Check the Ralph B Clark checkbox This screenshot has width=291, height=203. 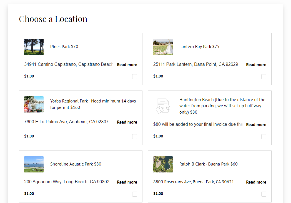264,194
